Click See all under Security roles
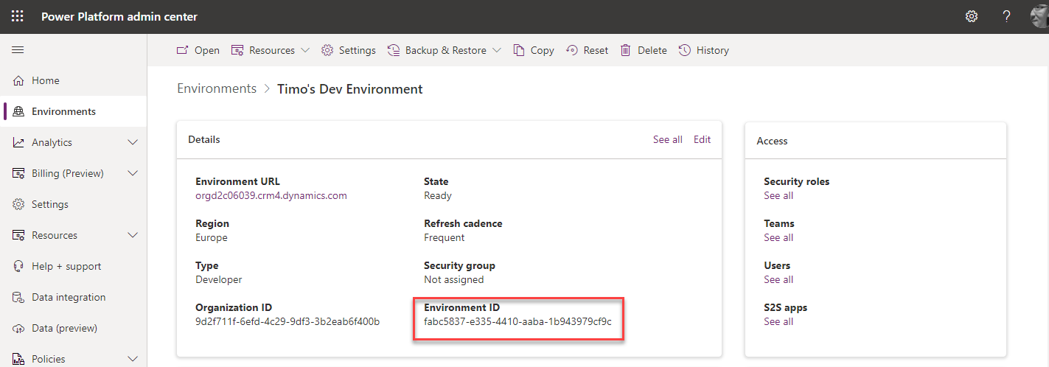 pyautogui.click(x=778, y=195)
